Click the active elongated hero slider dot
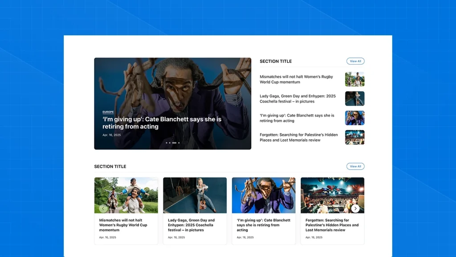 [174, 143]
